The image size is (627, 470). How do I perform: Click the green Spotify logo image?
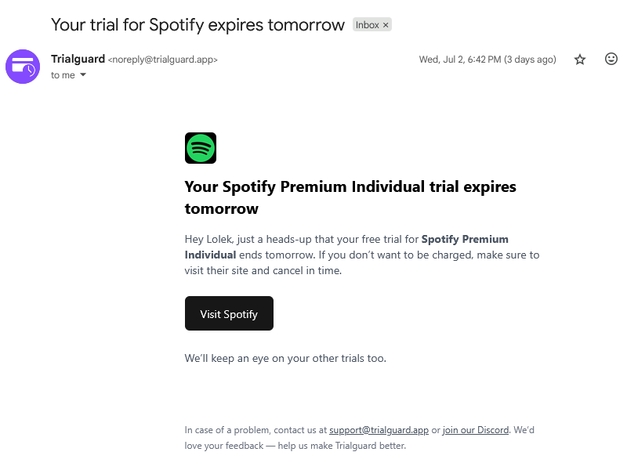click(201, 148)
